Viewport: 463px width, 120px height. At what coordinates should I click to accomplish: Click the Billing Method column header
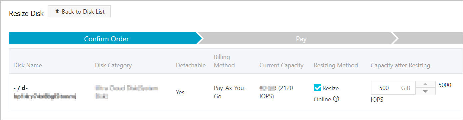click(224, 61)
